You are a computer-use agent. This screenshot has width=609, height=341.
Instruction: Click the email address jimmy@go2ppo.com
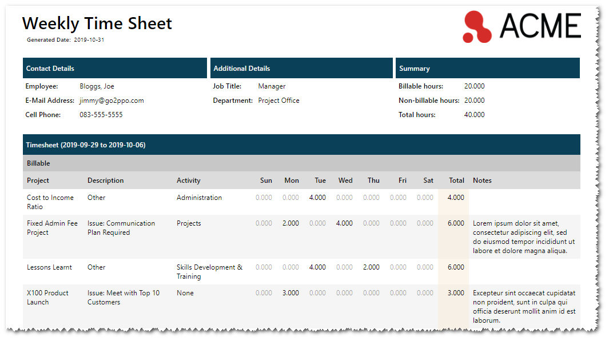(x=112, y=101)
